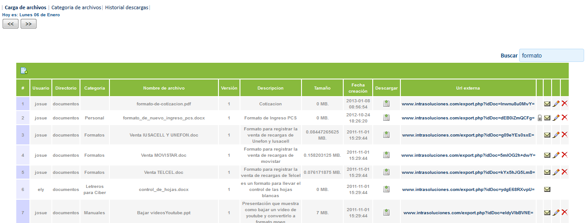This screenshot has height=223, width=585.
Task: Sort by Versión column header
Action: 229,88
